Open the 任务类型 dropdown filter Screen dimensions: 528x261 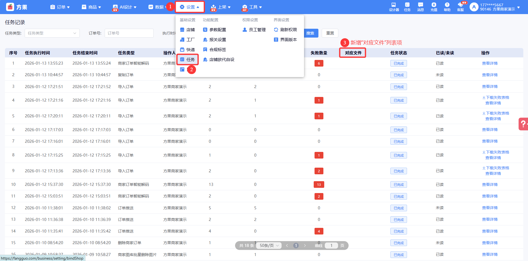click(x=52, y=33)
